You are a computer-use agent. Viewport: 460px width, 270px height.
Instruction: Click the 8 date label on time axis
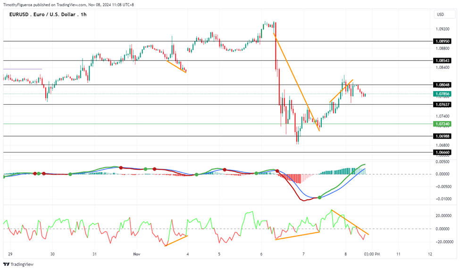(345, 254)
